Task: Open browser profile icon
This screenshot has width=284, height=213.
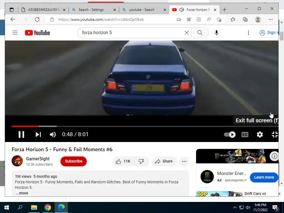Action: pos(258,19)
